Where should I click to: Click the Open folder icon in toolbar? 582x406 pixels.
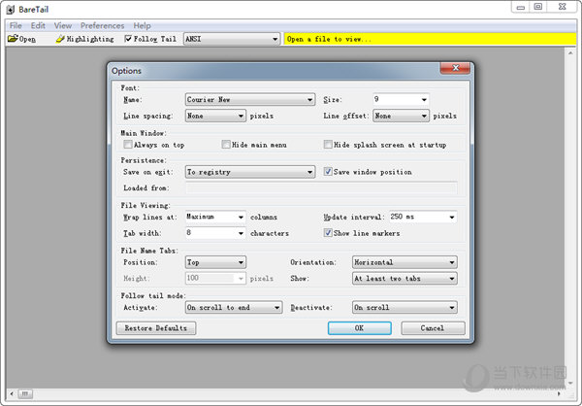click(13, 38)
